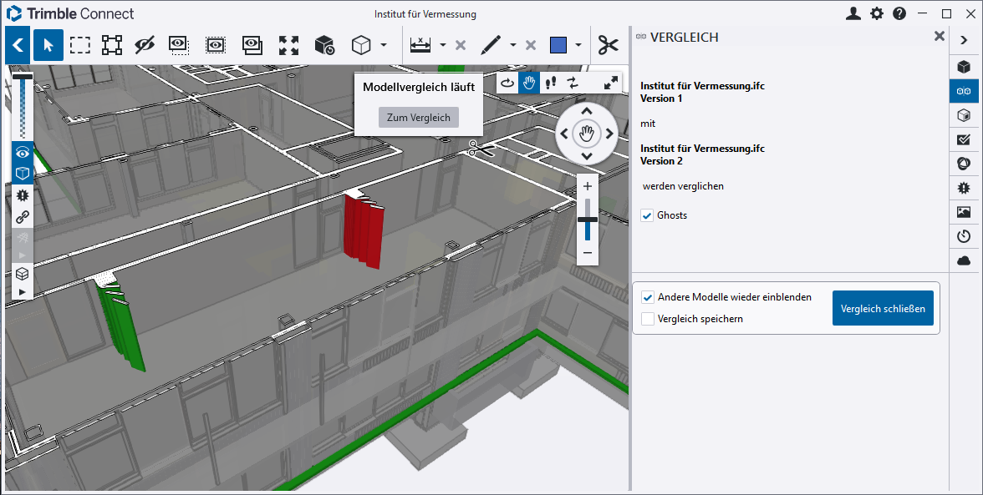Enable 'Vergleich speichern' checkbox
Screen dimensions: 983x495
tap(648, 319)
